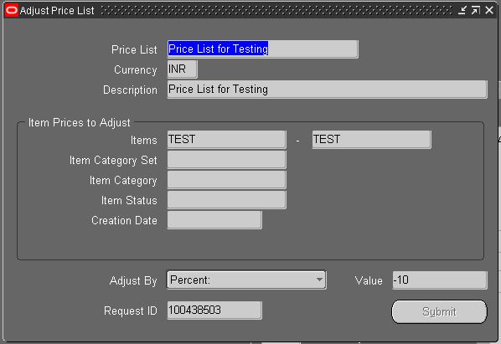
Task: Open the Adjust By Percent dropdown
Action: point(246,280)
